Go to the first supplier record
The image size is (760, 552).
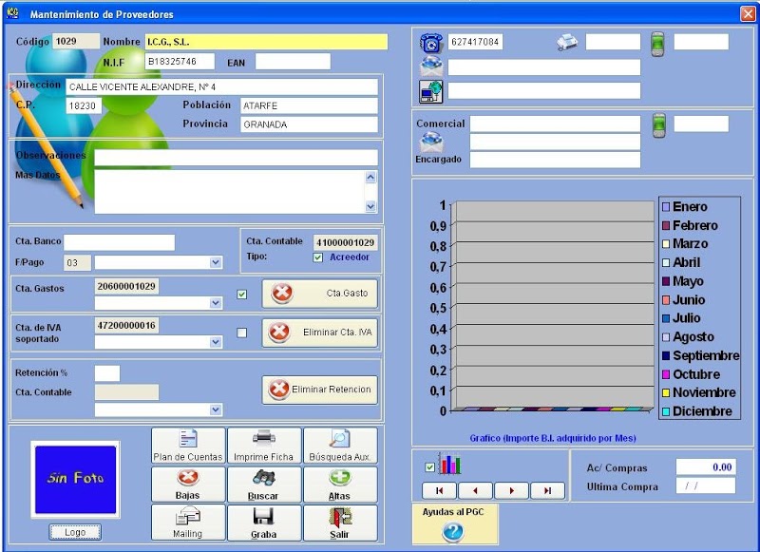[x=439, y=490]
